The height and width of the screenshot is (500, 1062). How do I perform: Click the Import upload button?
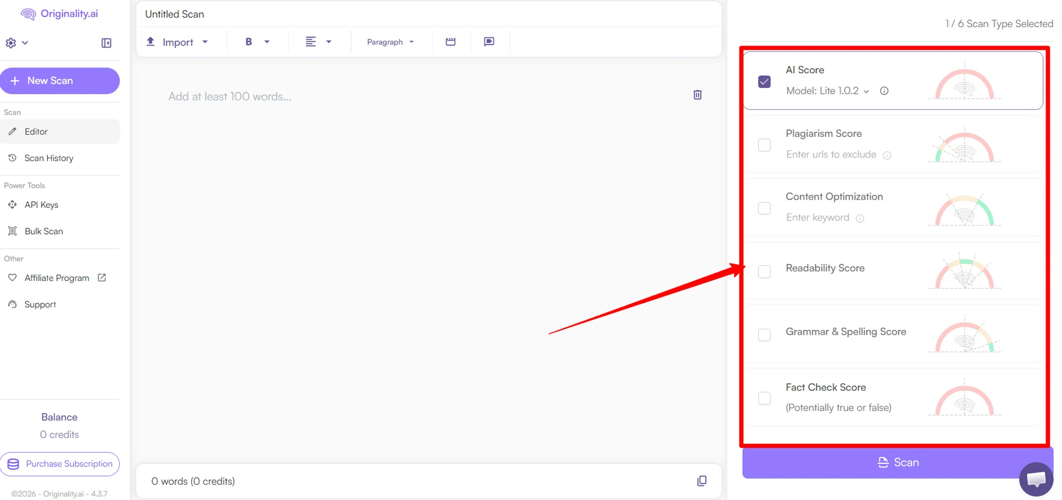pyautogui.click(x=171, y=42)
